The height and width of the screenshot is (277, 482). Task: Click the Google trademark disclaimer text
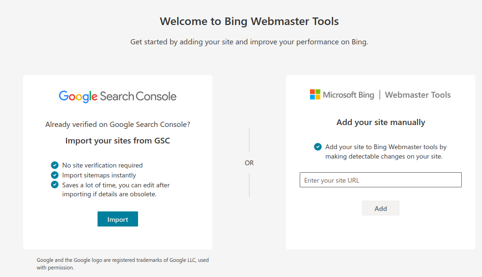click(x=123, y=264)
